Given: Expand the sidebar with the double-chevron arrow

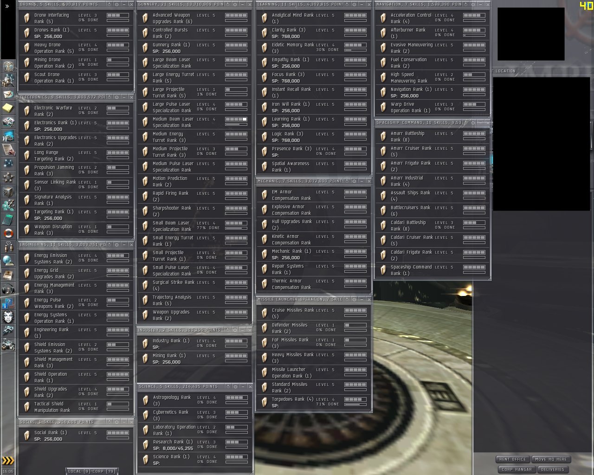Looking at the screenshot, I should (7, 6).
